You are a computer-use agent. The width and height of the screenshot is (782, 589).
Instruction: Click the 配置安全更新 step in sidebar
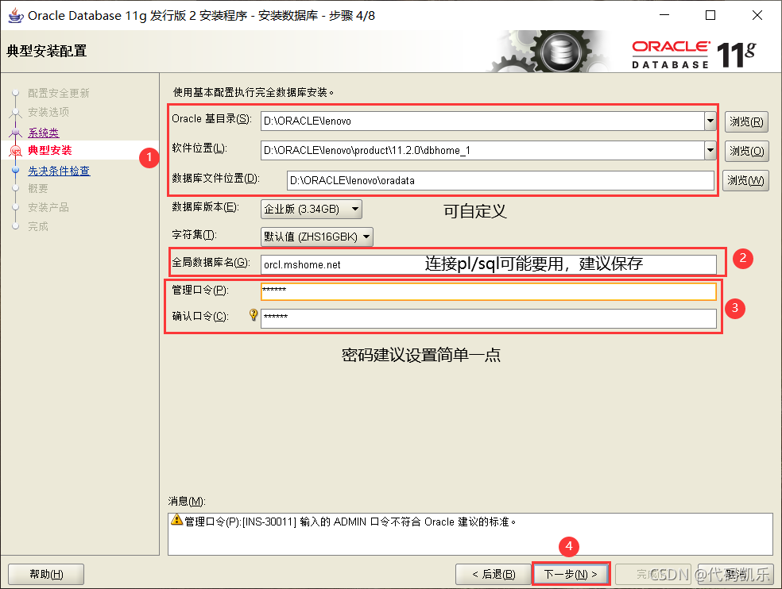58,93
